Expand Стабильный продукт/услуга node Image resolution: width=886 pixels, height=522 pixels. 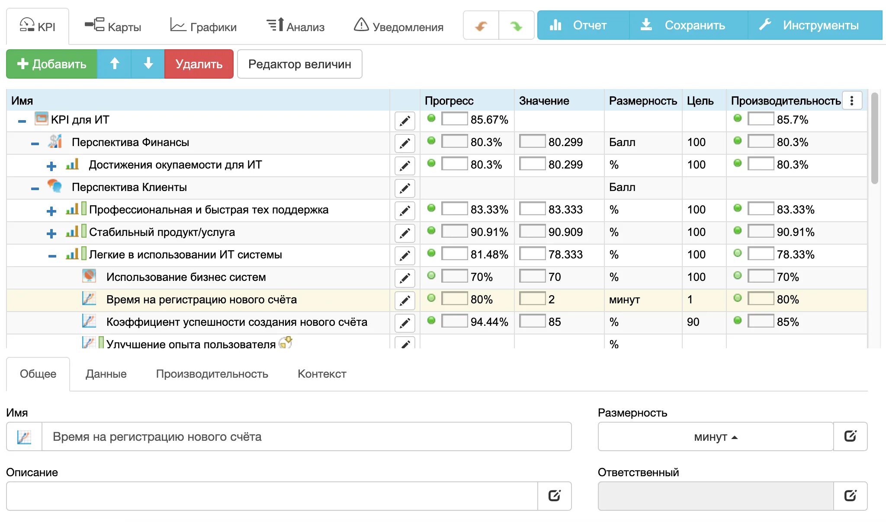click(51, 233)
